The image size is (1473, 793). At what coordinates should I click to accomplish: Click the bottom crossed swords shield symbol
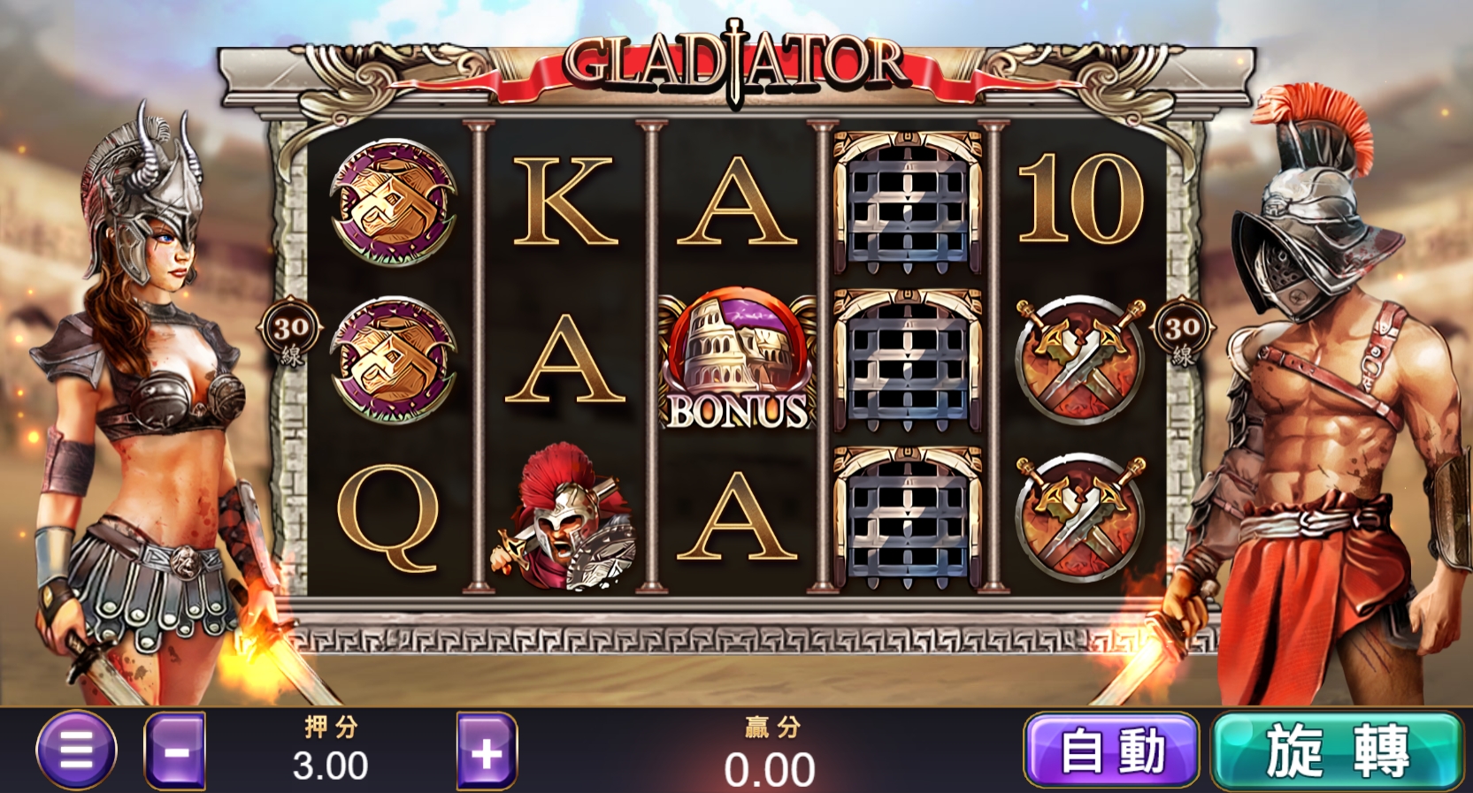(1080, 517)
